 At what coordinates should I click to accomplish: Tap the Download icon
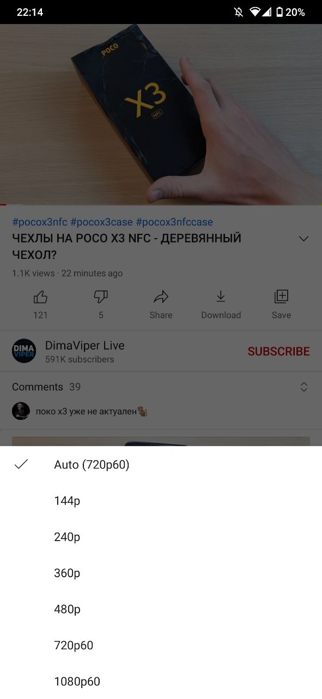click(x=221, y=297)
